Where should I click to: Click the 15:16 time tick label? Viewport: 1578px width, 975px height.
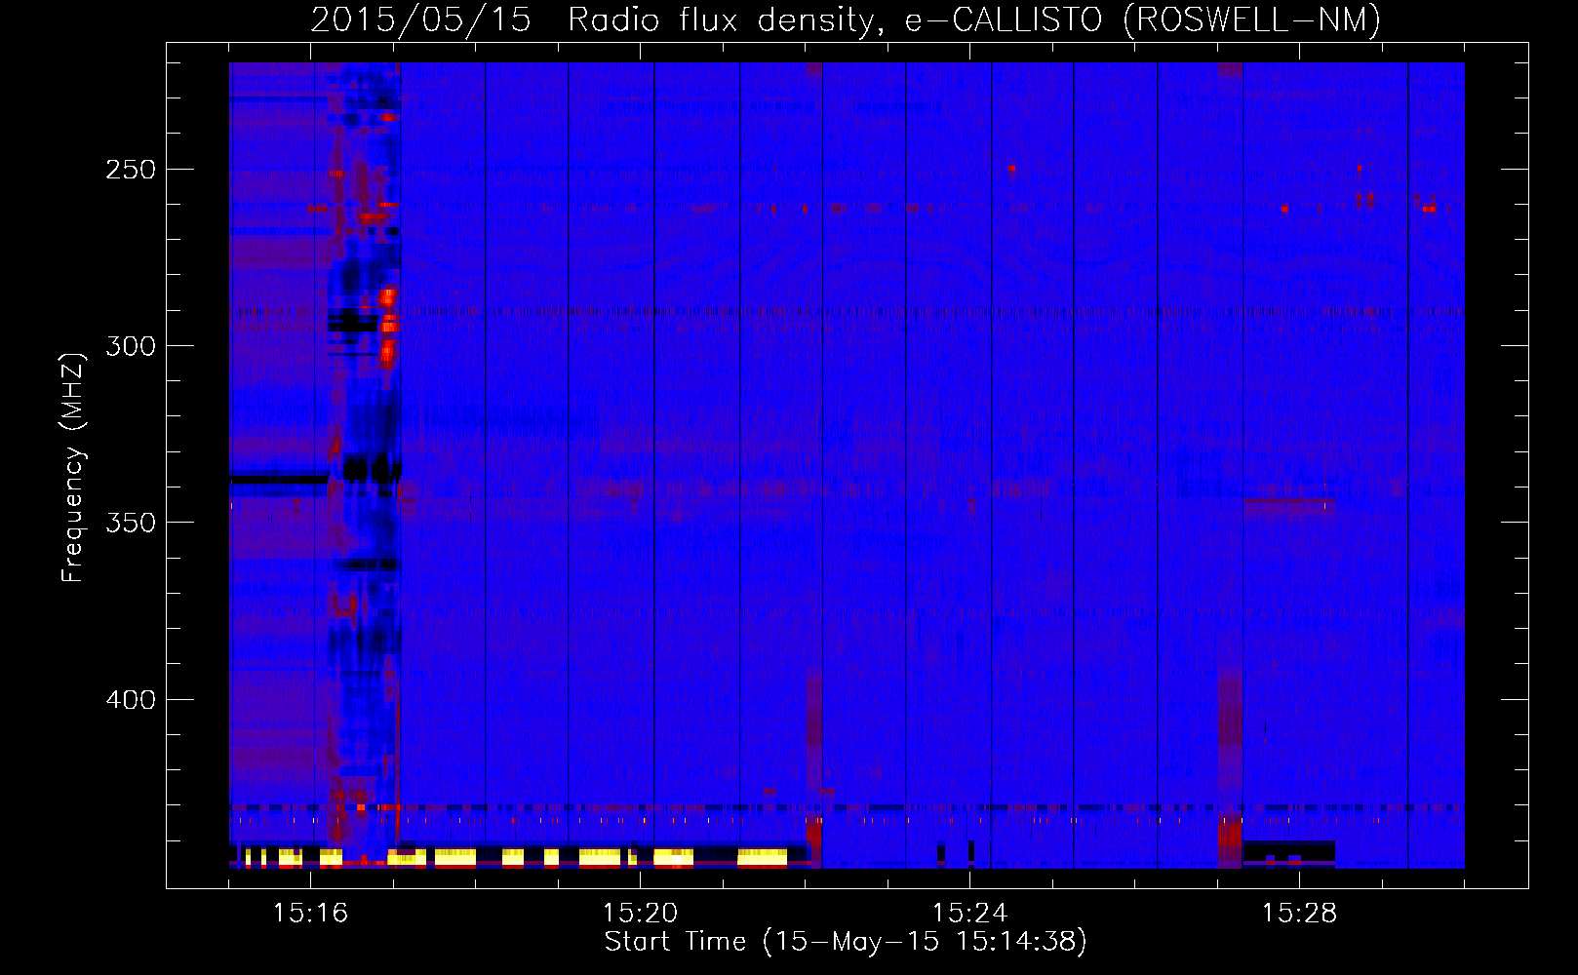[x=310, y=913]
